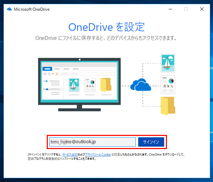Click the chart document right of the cloud
Viewport: 213px width, 182px height.
click(x=168, y=84)
